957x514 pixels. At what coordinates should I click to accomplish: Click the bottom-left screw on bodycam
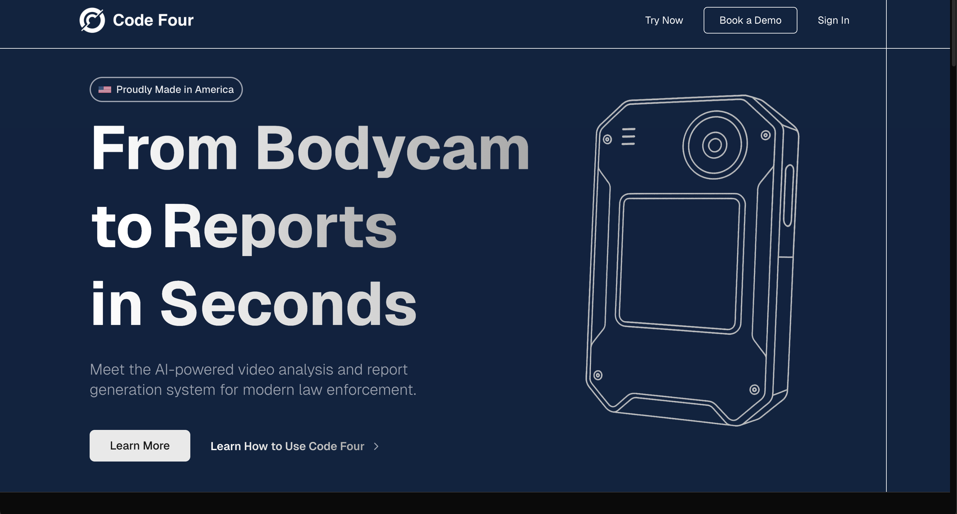598,375
